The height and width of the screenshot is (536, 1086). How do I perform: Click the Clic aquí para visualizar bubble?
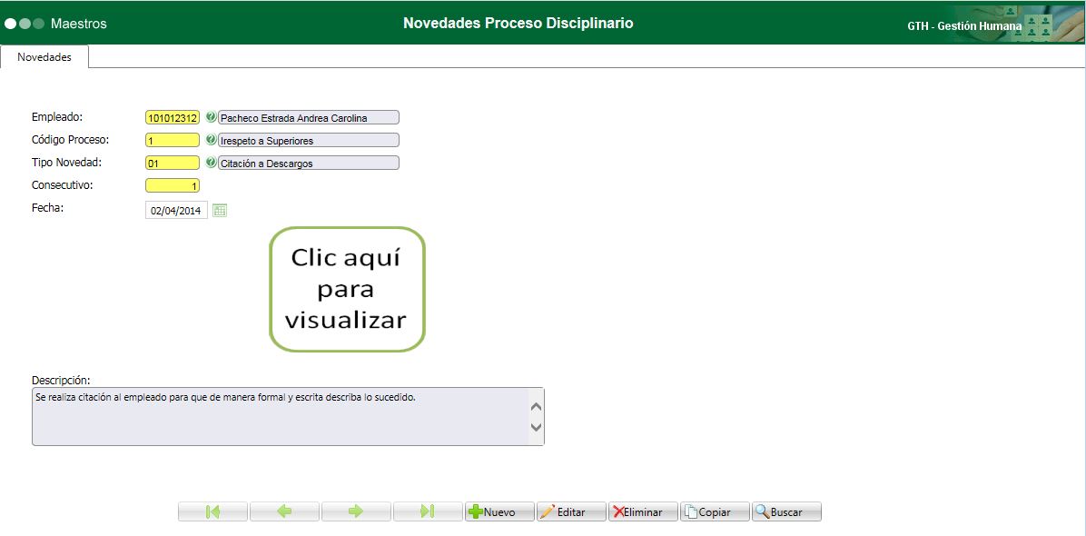point(346,288)
